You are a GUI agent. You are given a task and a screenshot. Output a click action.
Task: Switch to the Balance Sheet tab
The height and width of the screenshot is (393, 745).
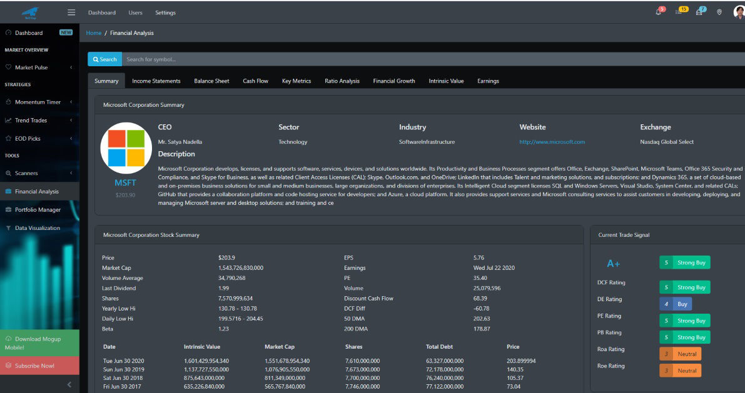point(211,81)
